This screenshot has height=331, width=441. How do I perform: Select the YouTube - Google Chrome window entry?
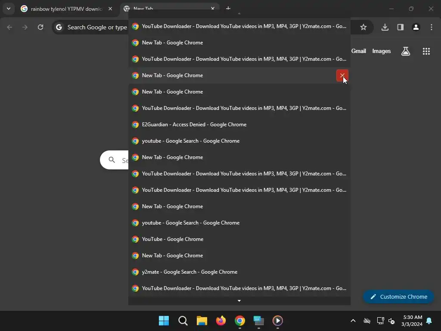tap(239, 239)
